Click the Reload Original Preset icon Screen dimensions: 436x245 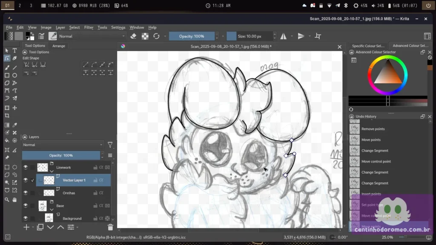click(x=156, y=36)
